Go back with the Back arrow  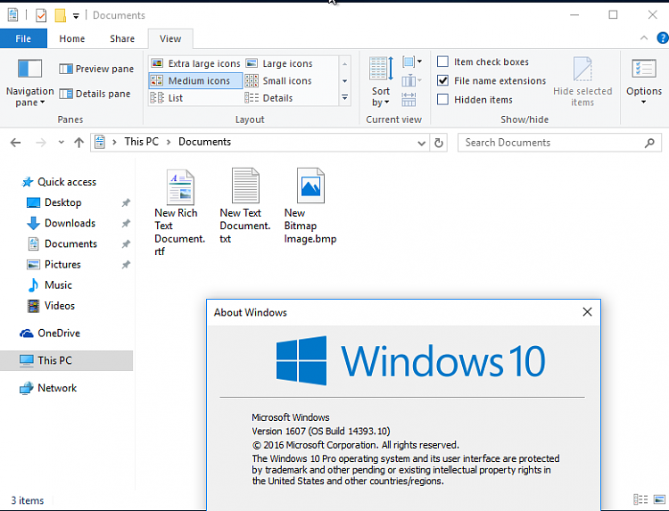[15, 143]
